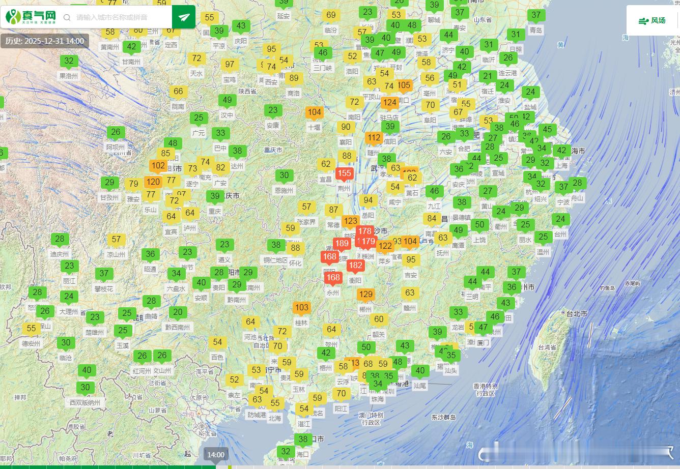This screenshot has height=469, width=680.
Task: Open the 72 AQI marker above 南阳
Action: pyautogui.click(x=355, y=102)
